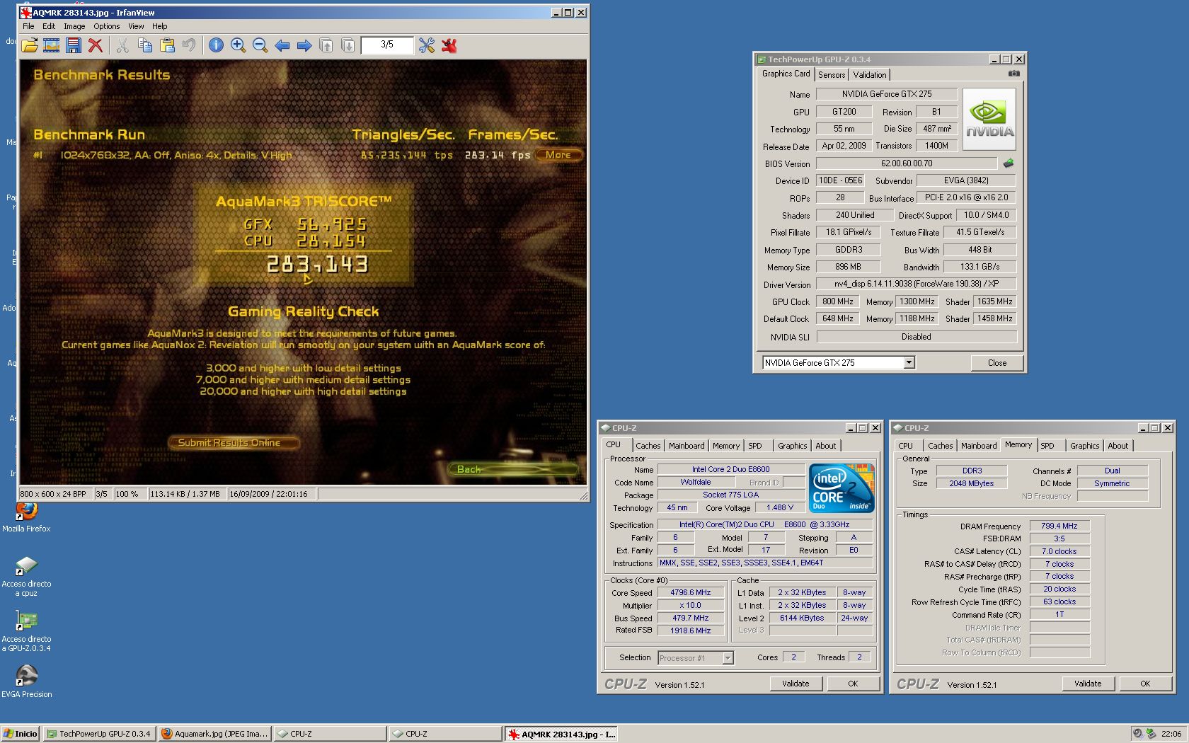This screenshot has height=743, width=1189.
Task: Click the red IrfanView About icon
Action: (x=449, y=46)
